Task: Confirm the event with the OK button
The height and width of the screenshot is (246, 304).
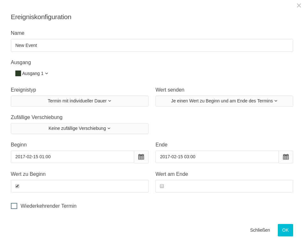Action: coord(285,230)
